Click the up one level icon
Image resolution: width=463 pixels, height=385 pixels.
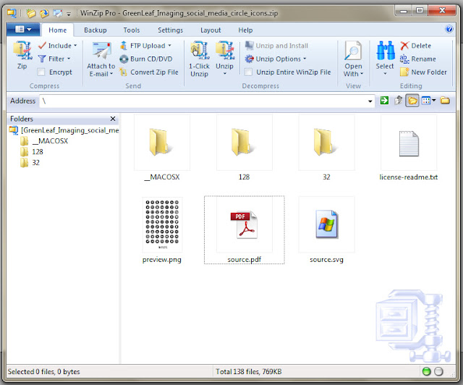398,101
